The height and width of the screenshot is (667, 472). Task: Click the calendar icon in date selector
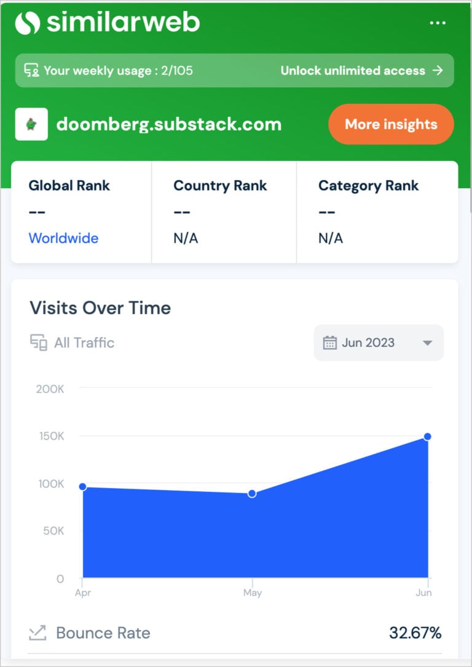pos(329,342)
